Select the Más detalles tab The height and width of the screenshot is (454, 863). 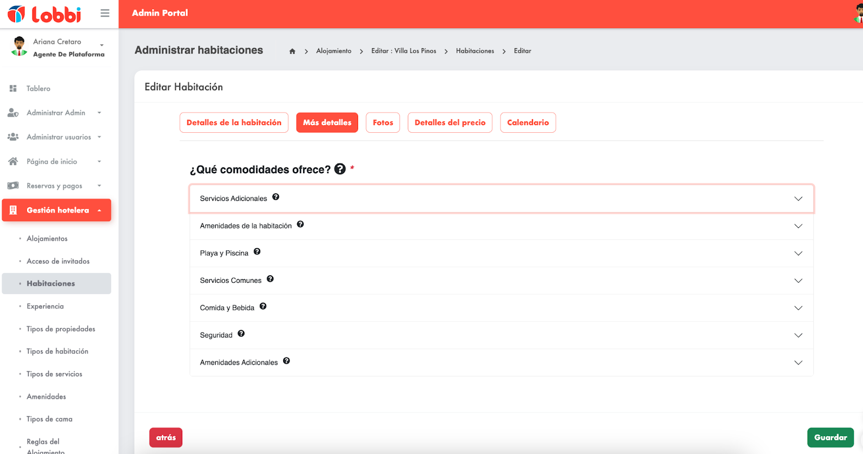pyautogui.click(x=327, y=123)
